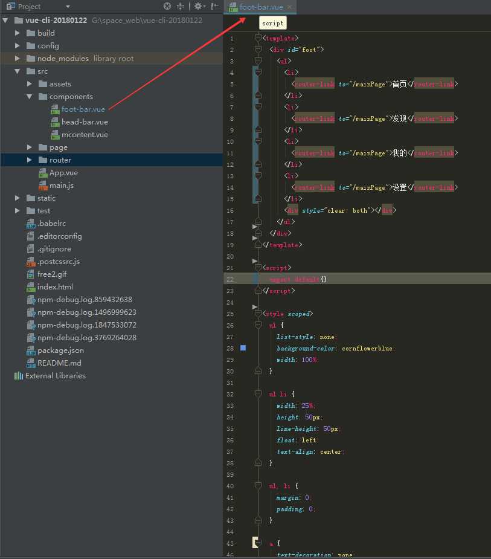Select npm-debug.log.1496999623 file
Image resolution: width=491 pixels, height=559 pixels.
coord(87,312)
